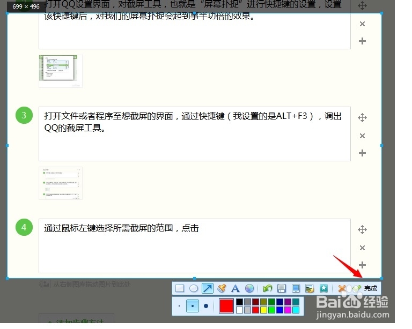Select the brush tool in screenshot toolbar
This screenshot has height=329, width=412.
pos(222,288)
